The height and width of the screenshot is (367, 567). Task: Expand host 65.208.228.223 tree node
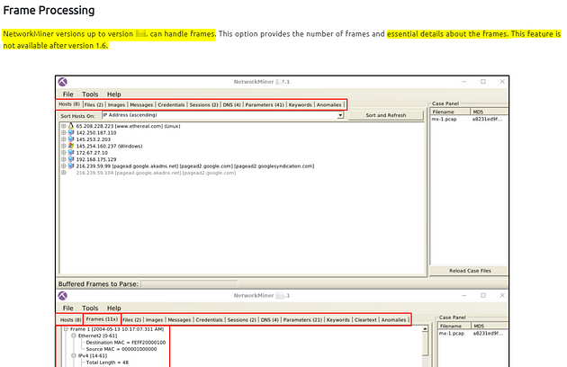click(64, 126)
